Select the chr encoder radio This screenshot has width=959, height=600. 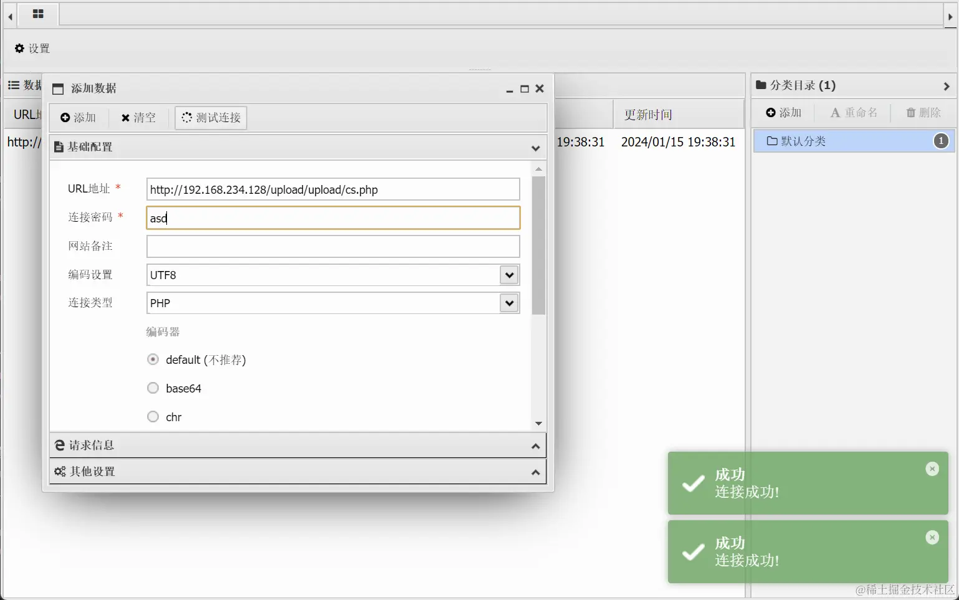click(153, 417)
